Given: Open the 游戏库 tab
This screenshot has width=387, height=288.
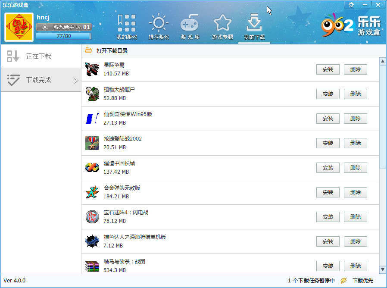Looking at the screenshot, I should [190, 27].
